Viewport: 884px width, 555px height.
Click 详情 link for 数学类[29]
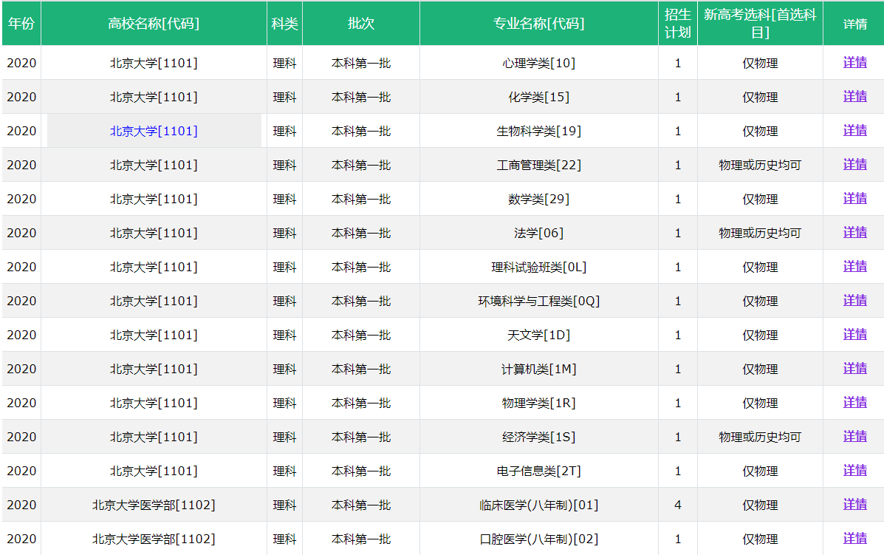click(854, 199)
